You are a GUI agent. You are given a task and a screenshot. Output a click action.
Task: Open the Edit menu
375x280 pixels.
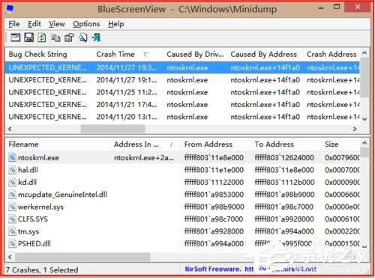click(x=34, y=24)
